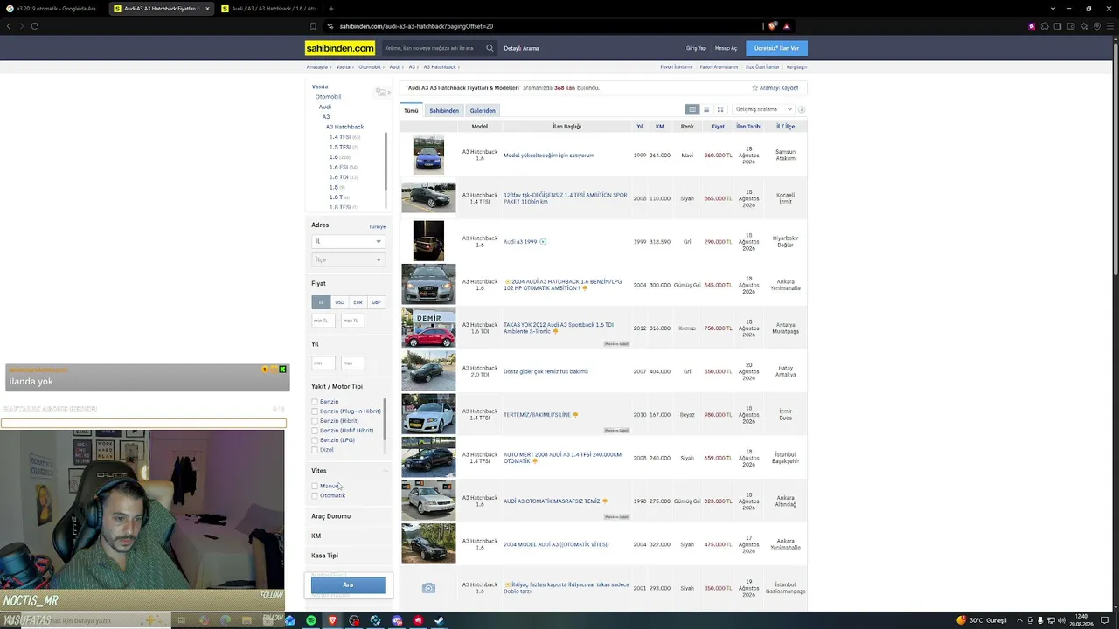
Task: Check the Benzin fuel type checkbox
Action: [x=315, y=402]
